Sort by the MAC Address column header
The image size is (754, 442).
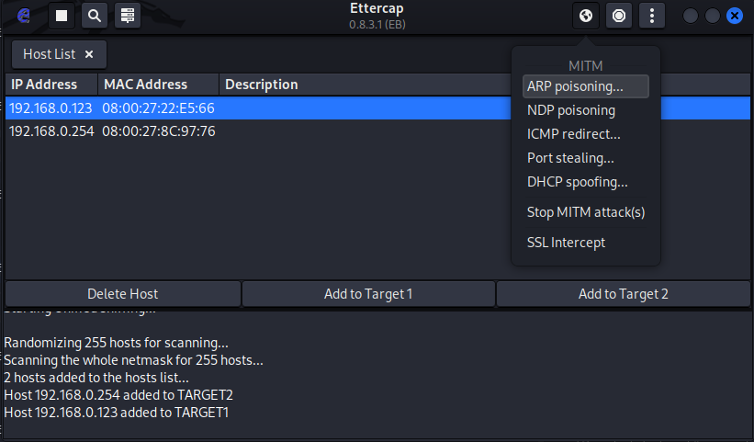pos(159,85)
